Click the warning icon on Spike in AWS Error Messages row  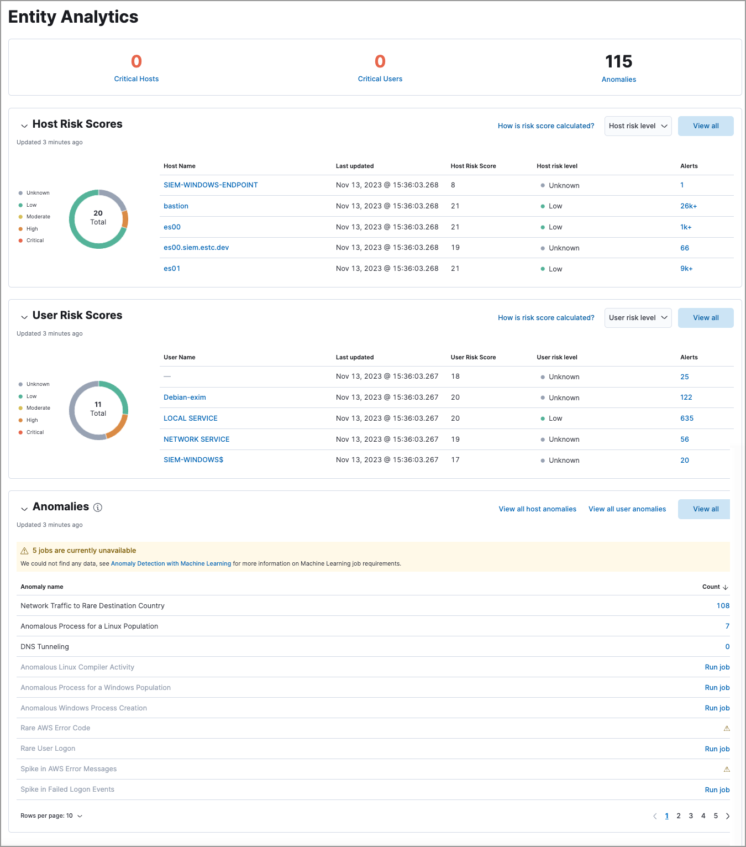727,769
